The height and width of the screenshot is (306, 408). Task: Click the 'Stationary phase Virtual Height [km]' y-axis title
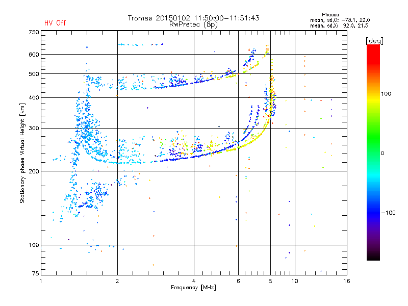pos(22,153)
